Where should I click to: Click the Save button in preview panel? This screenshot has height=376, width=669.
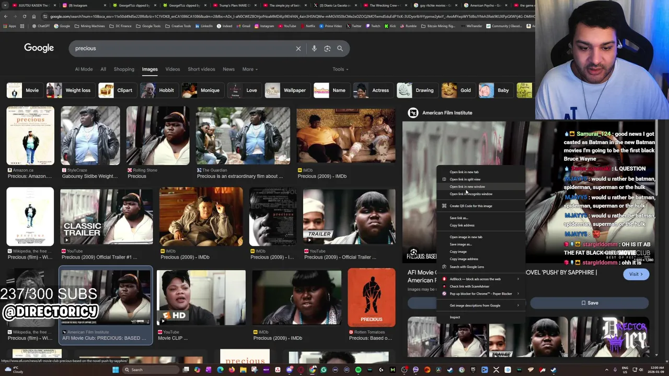point(590,303)
